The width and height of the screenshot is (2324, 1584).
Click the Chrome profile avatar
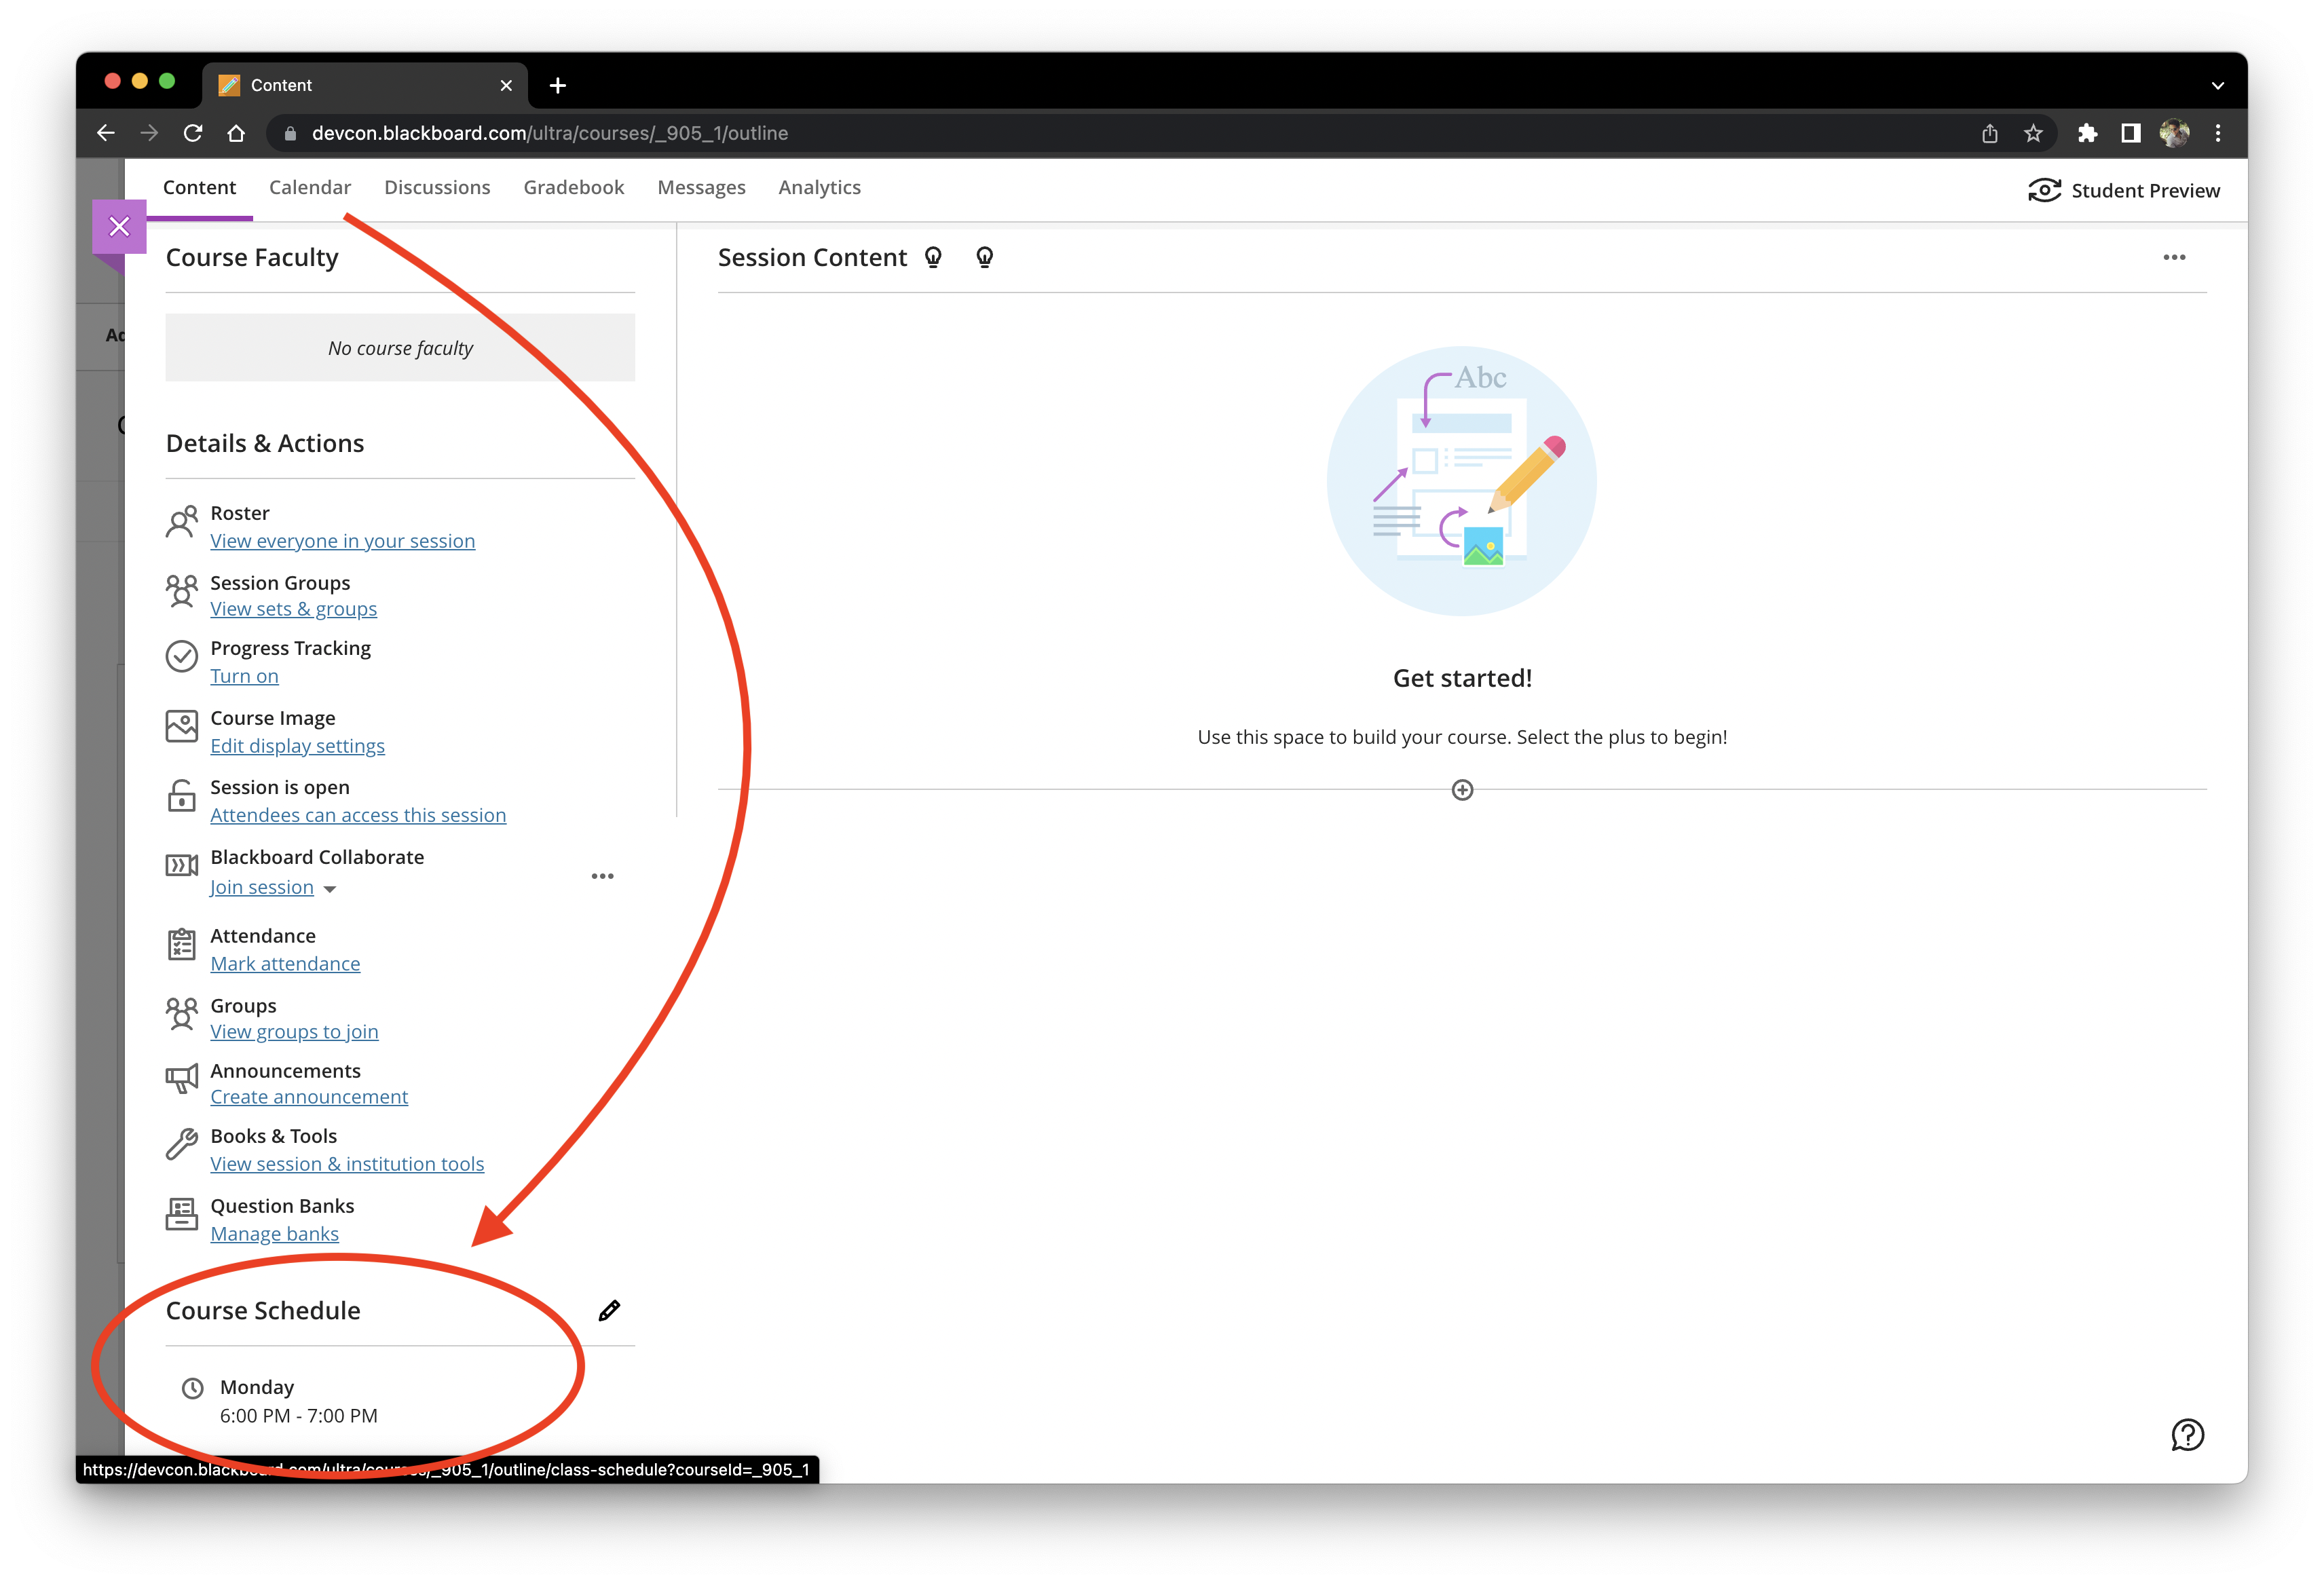[2174, 133]
